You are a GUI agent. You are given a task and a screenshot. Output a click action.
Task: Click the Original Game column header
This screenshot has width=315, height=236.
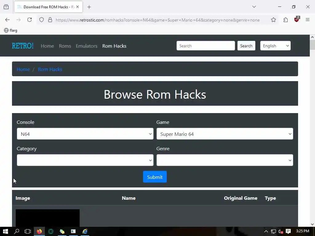[241, 198]
